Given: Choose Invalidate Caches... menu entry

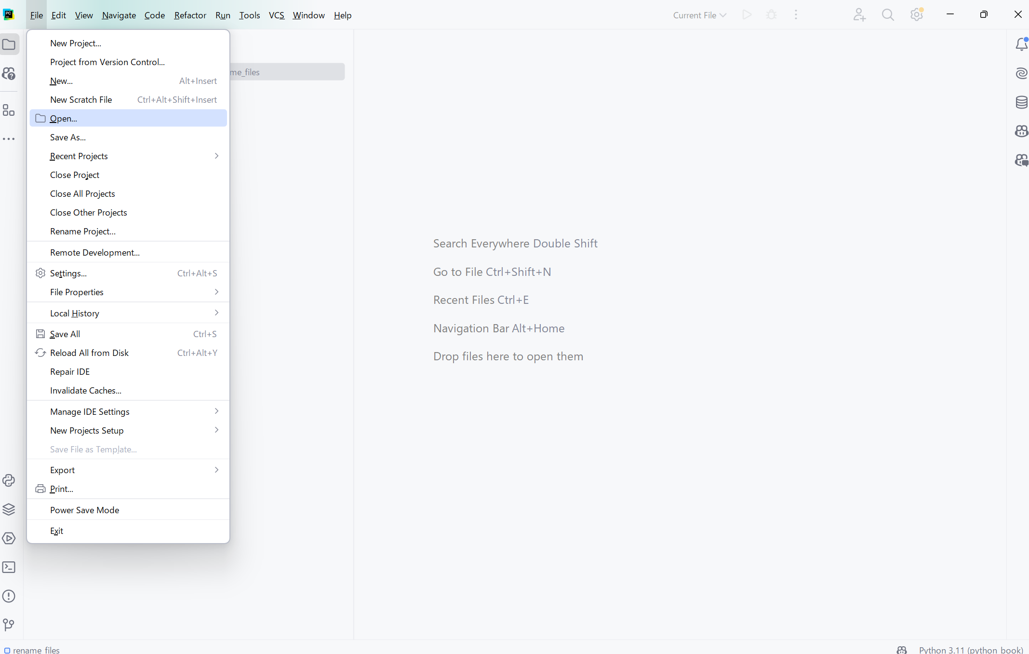Looking at the screenshot, I should click(x=86, y=390).
